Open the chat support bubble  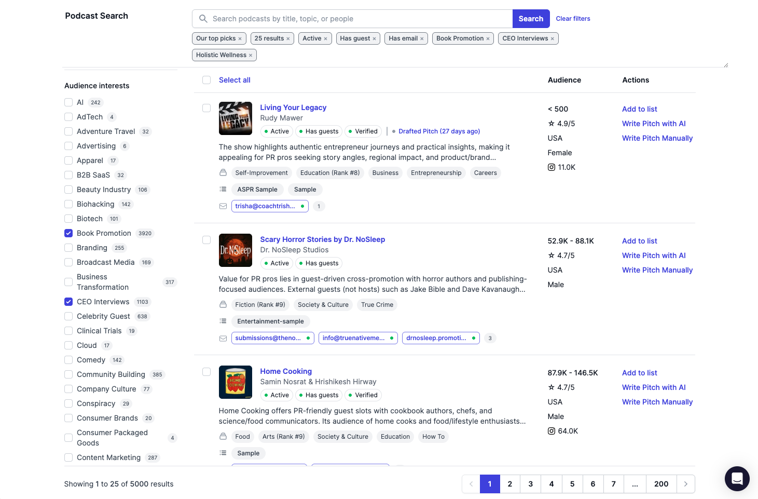(x=737, y=479)
